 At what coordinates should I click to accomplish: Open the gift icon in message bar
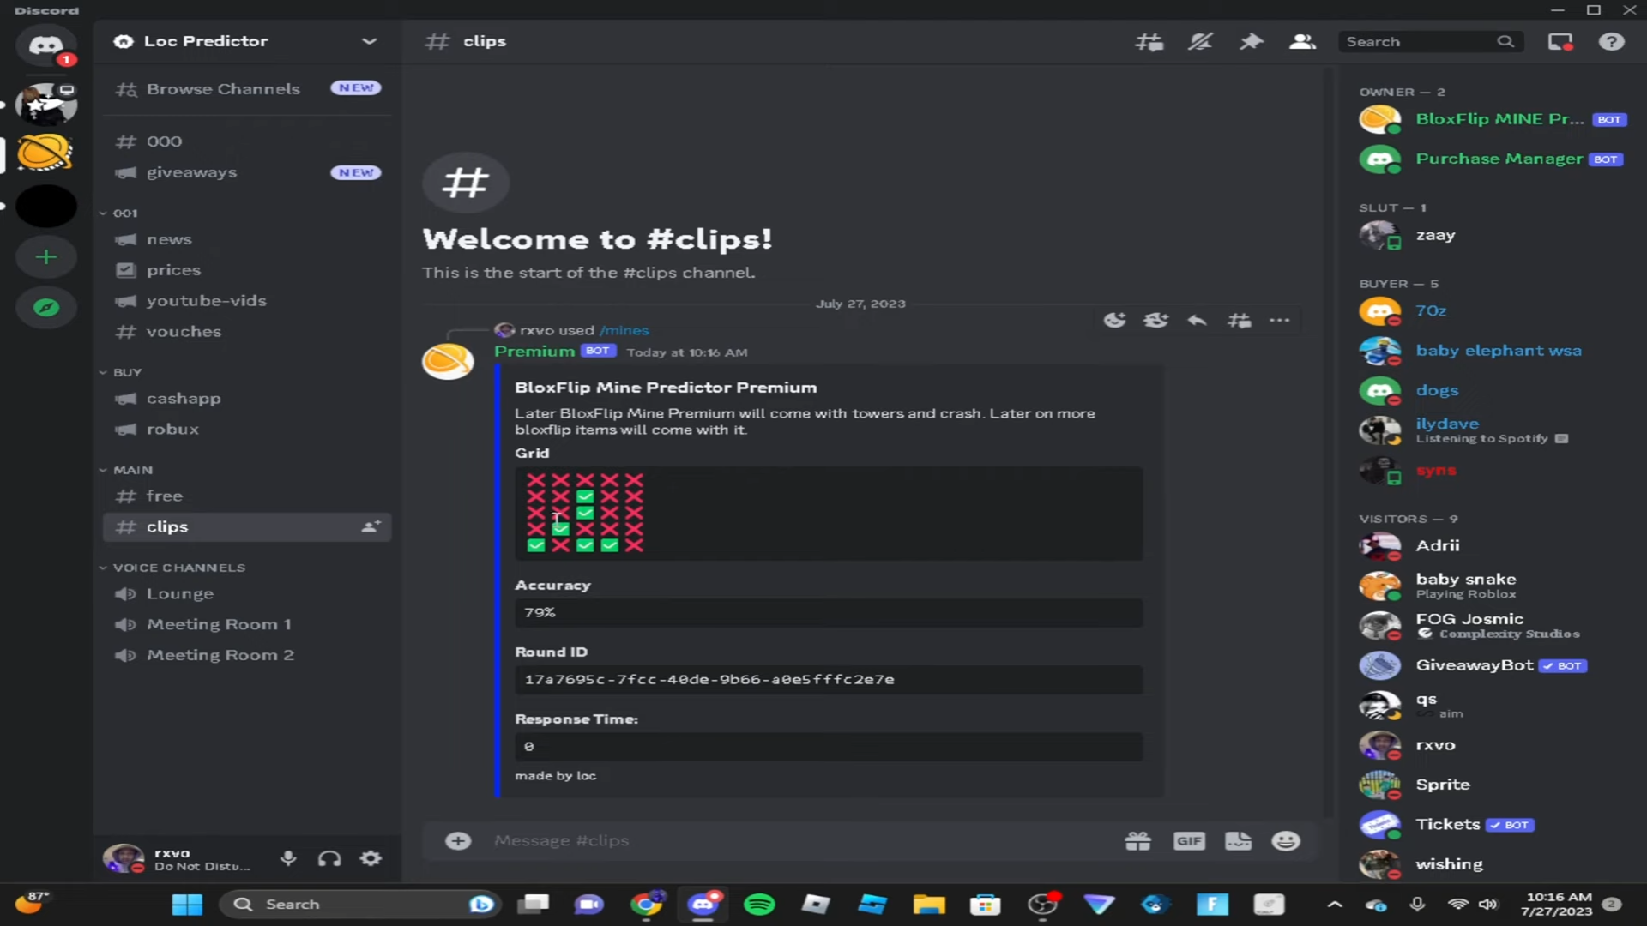[1138, 841]
